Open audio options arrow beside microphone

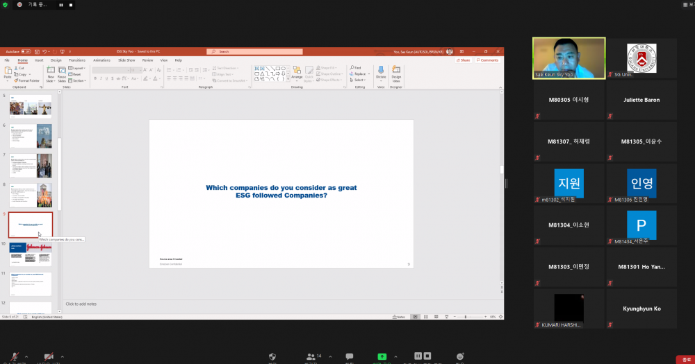[x=26, y=356]
